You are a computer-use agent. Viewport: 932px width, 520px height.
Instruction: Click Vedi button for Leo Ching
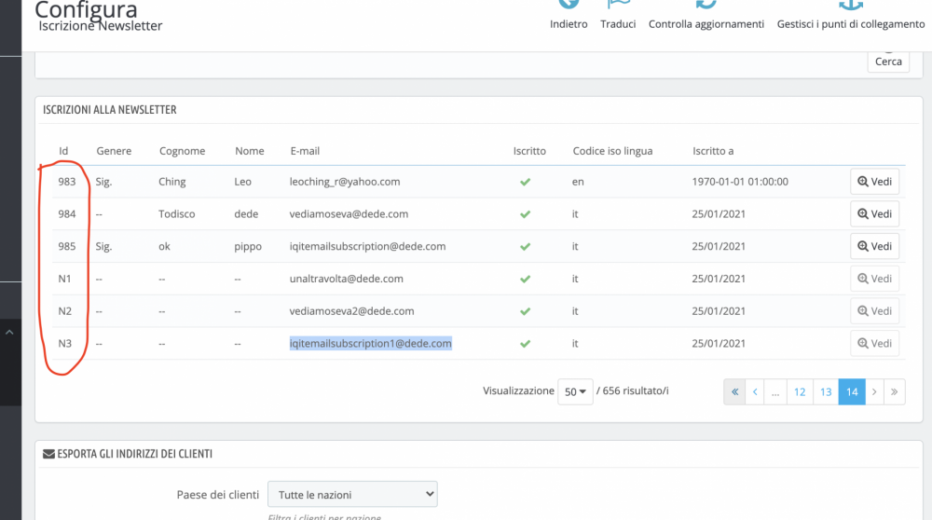point(874,182)
